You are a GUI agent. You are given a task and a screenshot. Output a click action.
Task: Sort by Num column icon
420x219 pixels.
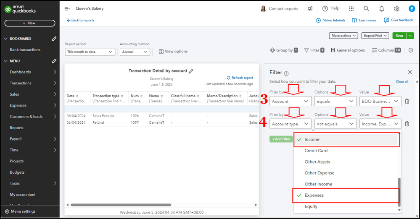[x=141, y=96]
